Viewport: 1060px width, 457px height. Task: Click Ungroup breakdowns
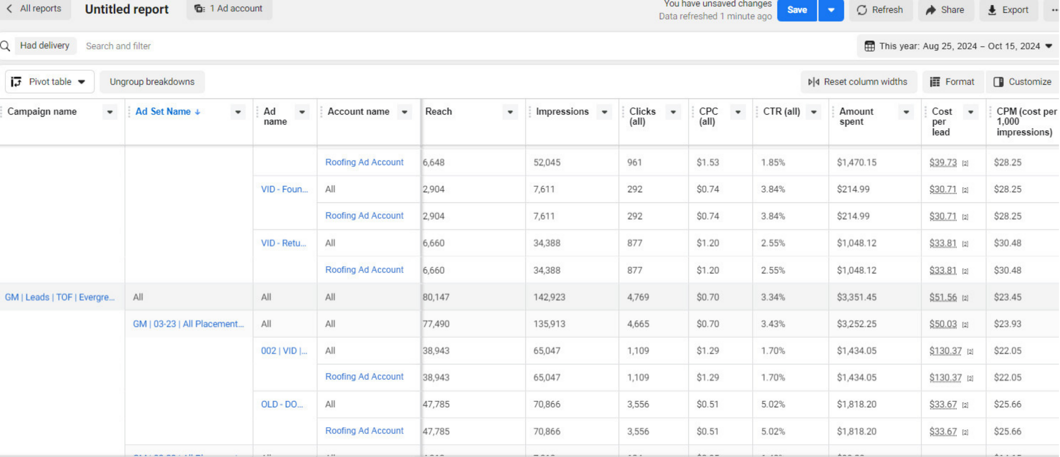coord(152,82)
